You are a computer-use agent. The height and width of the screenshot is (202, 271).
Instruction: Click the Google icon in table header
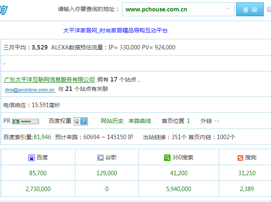pos(100,157)
